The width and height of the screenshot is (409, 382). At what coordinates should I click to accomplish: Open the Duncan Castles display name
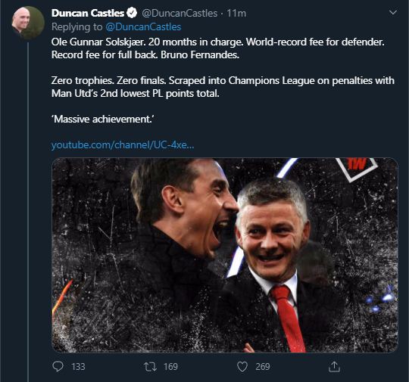(x=88, y=13)
